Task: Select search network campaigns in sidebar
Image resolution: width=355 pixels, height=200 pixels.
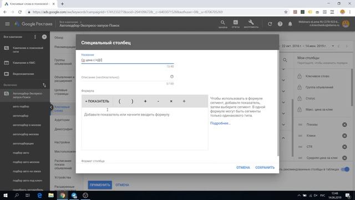Action: [x=24, y=49]
